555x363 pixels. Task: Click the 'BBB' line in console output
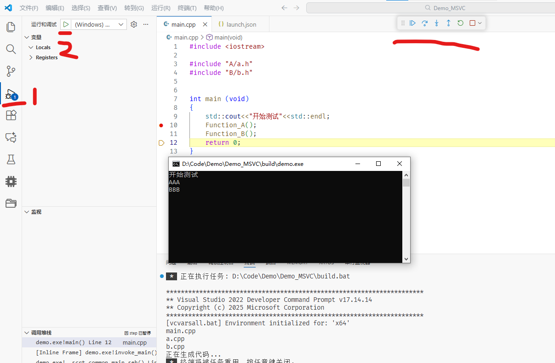coord(174,189)
